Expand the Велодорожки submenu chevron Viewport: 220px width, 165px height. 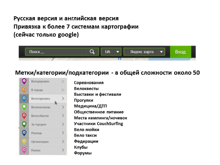pos(62,81)
